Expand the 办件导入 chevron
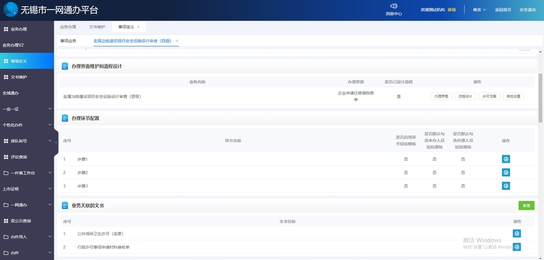The image size is (544, 260). coord(50,237)
